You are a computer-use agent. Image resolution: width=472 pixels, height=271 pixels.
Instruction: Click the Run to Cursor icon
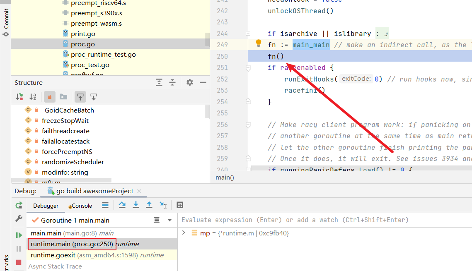coord(163,205)
